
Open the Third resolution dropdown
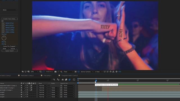68,72
